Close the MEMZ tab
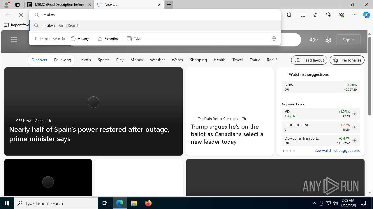The width and height of the screenshot is (373, 209). point(89,5)
